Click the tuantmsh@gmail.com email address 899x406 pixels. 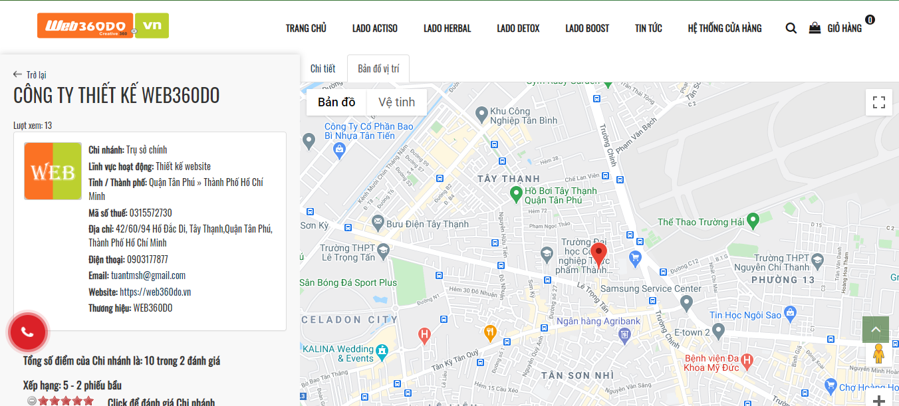pyautogui.click(x=148, y=275)
